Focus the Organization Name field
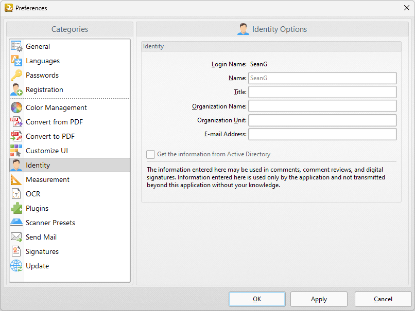The width and height of the screenshot is (415, 311). tap(322, 106)
